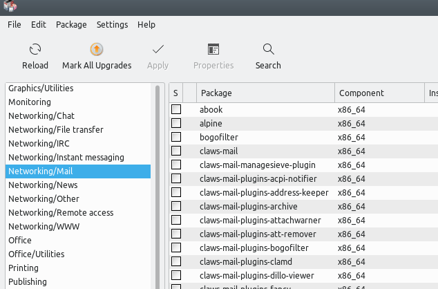Select claws-mail-plugins-archive package name
This screenshot has height=289, width=438.
pos(249,206)
